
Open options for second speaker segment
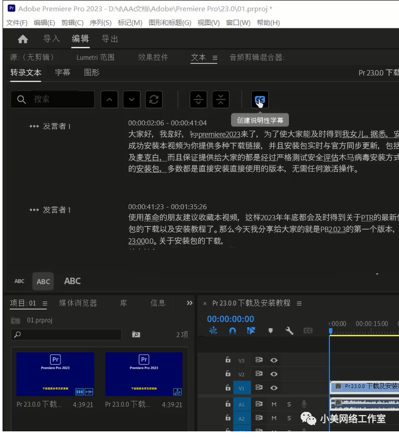click(x=34, y=210)
